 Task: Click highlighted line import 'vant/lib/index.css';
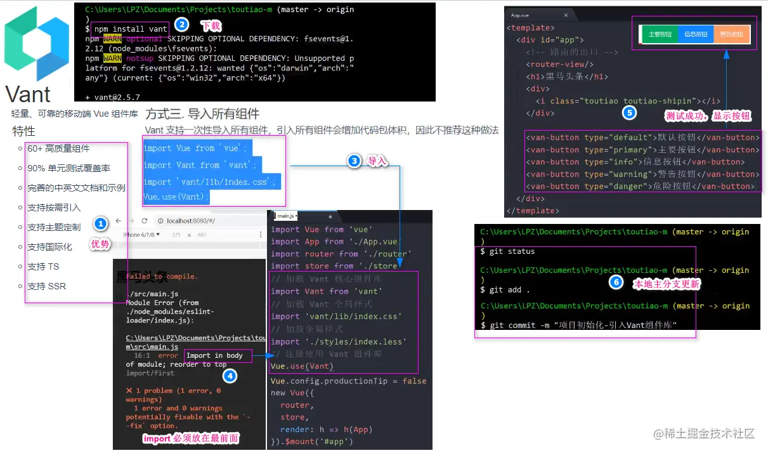tap(211, 182)
